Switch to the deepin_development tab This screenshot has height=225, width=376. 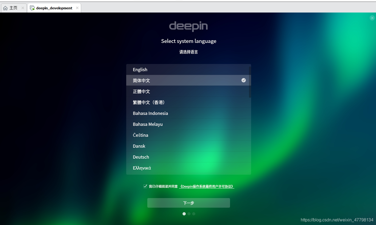(x=54, y=8)
